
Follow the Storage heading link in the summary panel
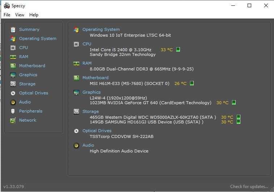(x=90, y=111)
